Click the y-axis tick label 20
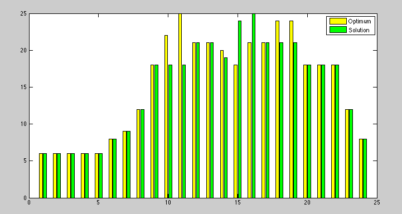 point(23,51)
